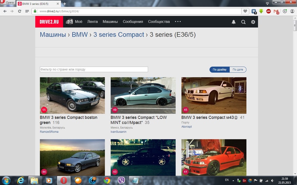
Task: Open the browser profile account icon
Action: click(292, 11)
